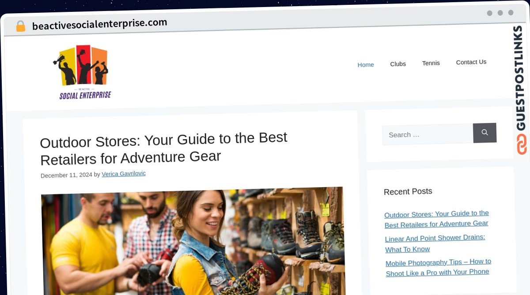This screenshot has width=530, height=295.
Task: Click the Outdoor Stores article headline
Action: point(164,148)
